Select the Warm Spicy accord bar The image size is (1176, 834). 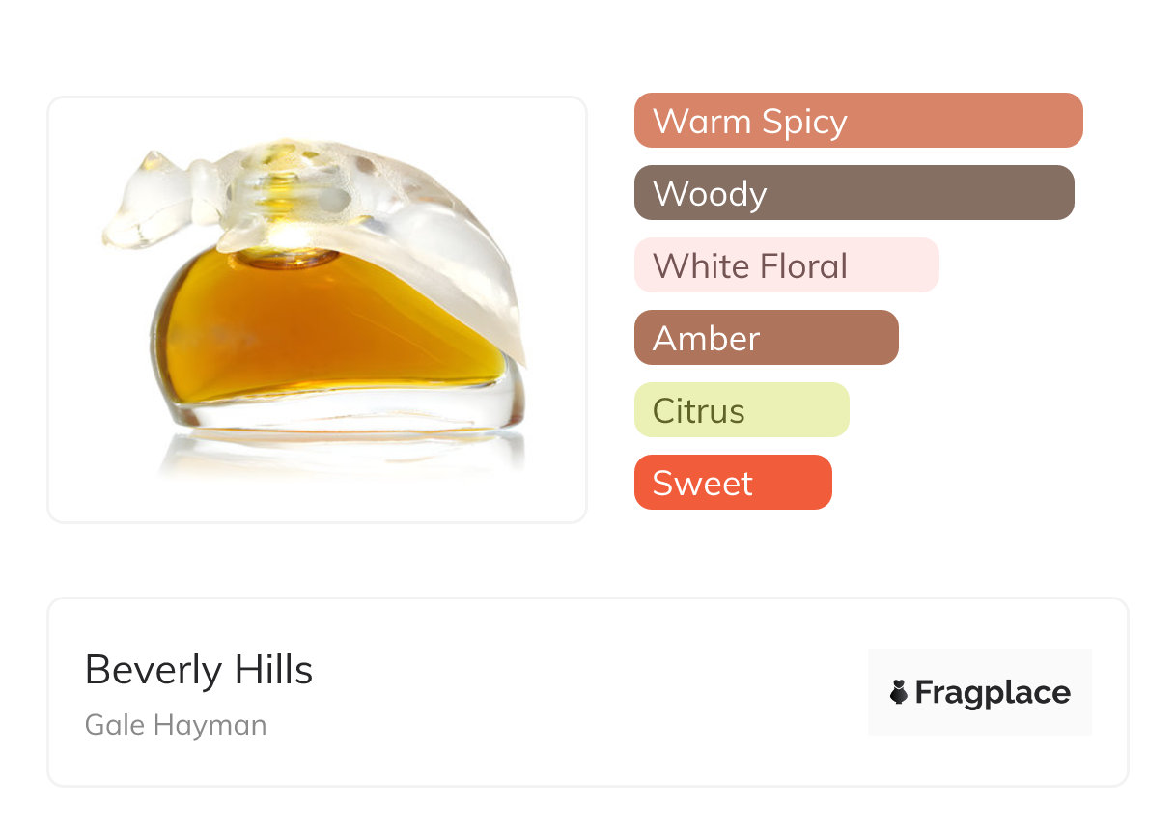tap(857, 121)
